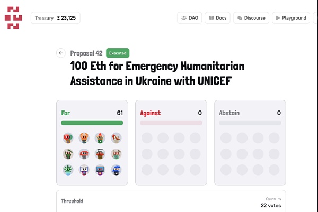Image resolution: width=318 pixels, height=212 pixels.
Task: Click the Against vote heading
Action: tap(150, 113)
